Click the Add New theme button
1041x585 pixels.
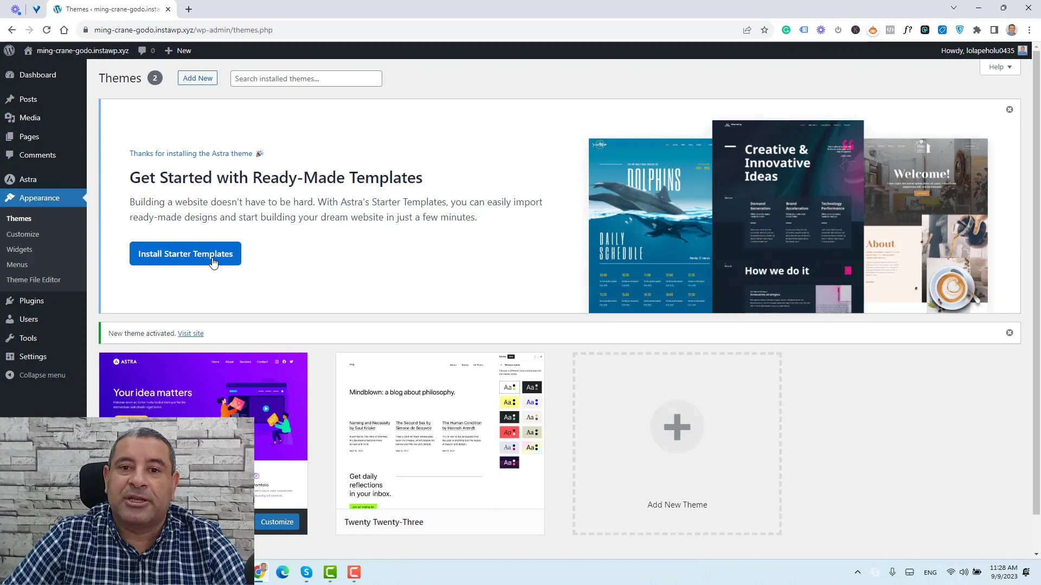tap(197, 78)
